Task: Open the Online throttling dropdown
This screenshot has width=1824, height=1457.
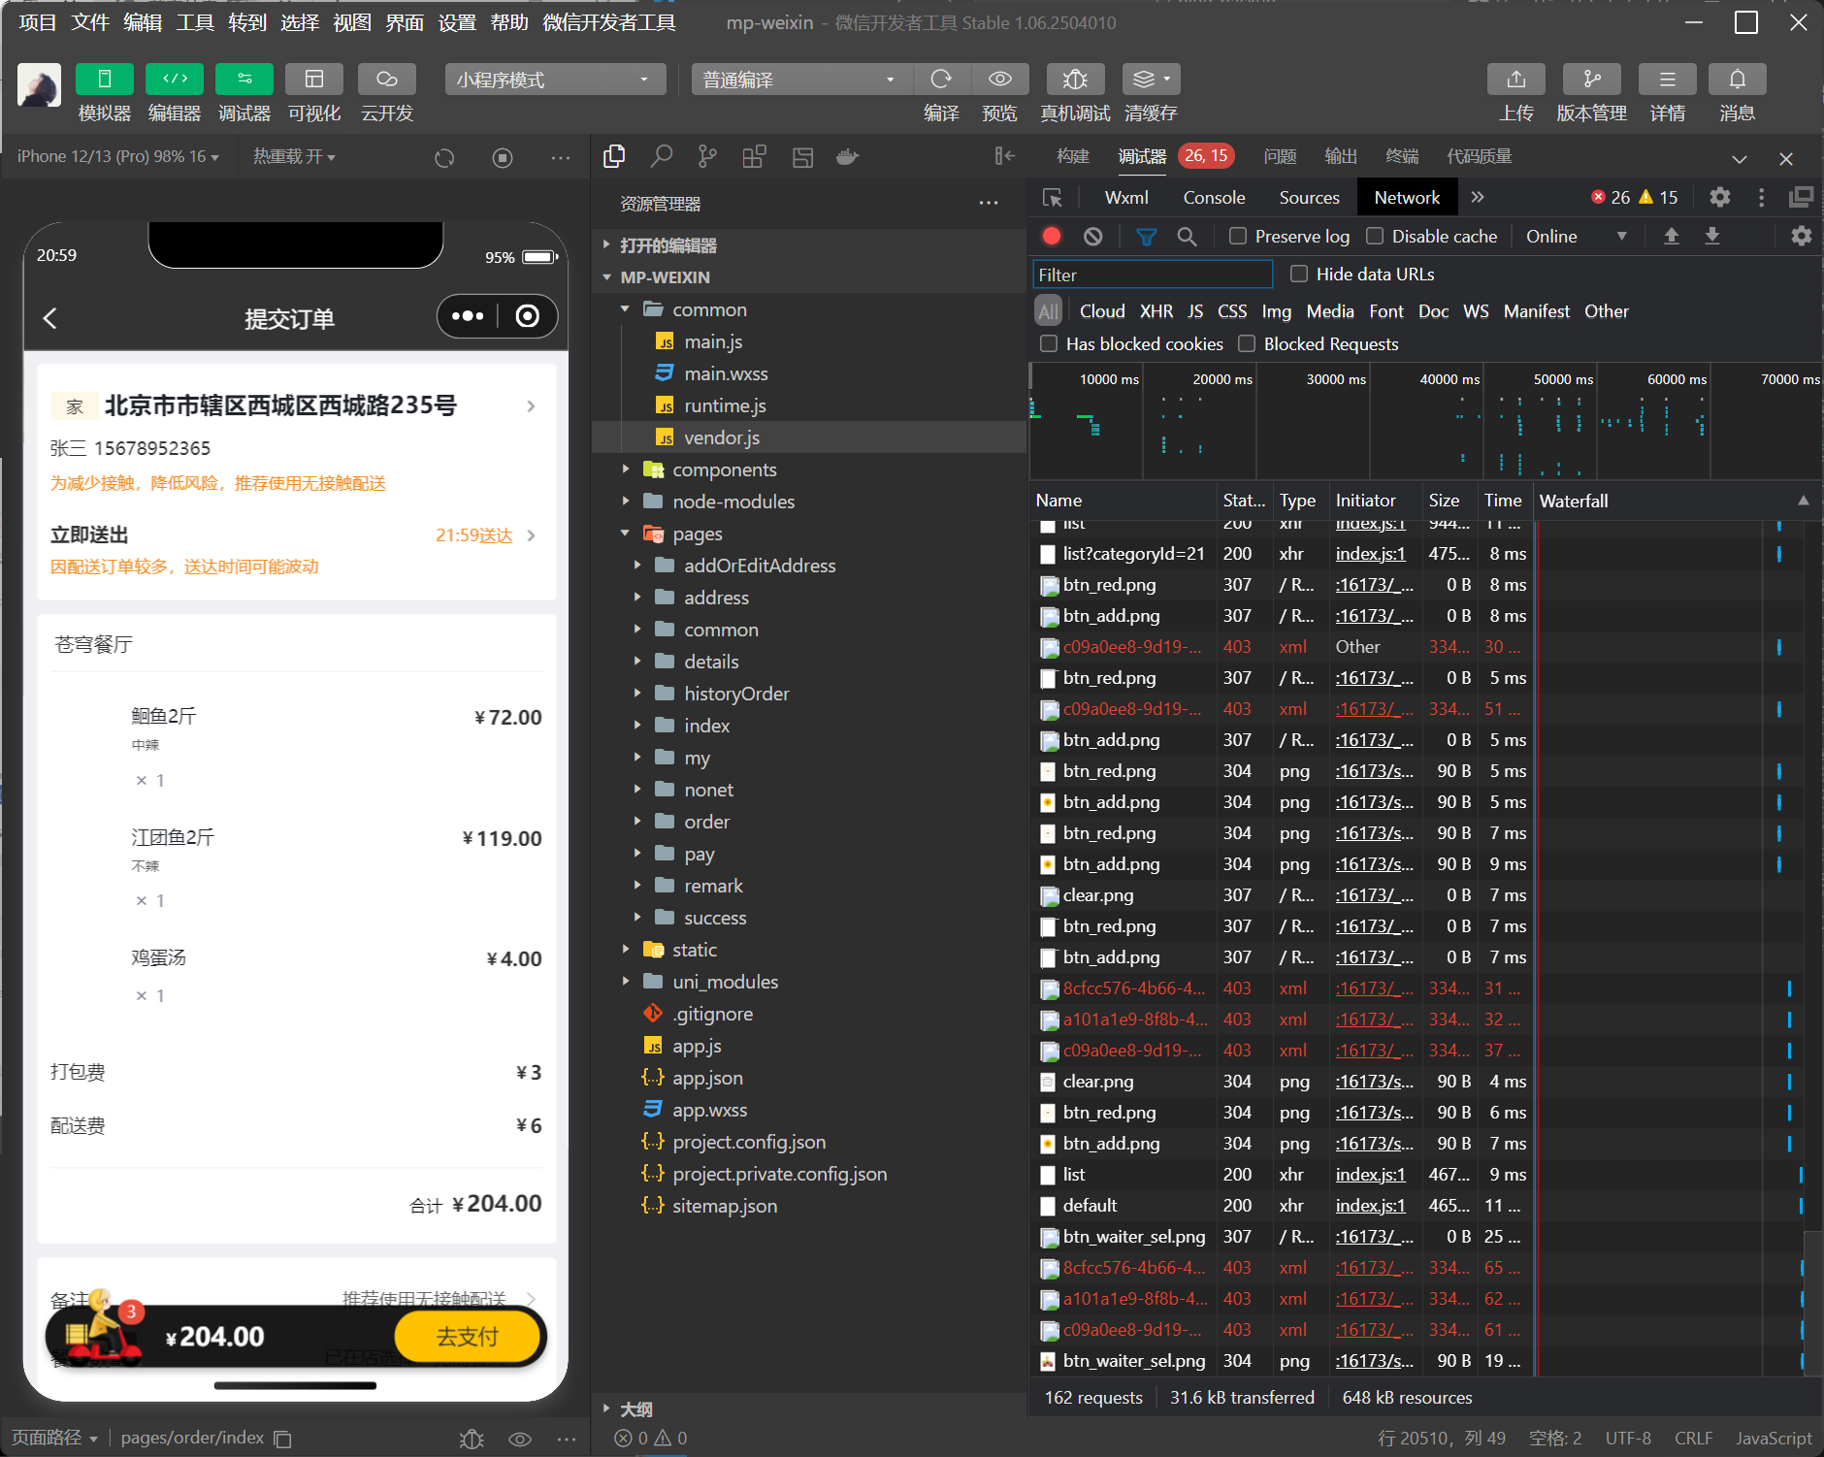Action: [x=1575, y=237]
